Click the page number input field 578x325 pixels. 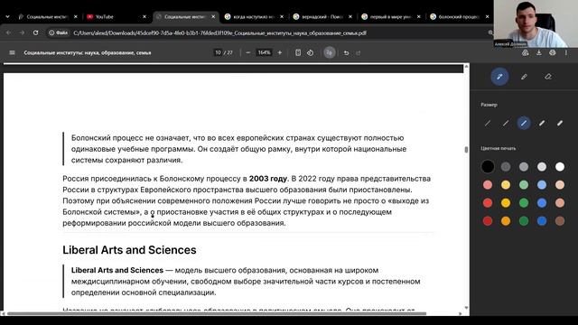(x=219, y=52)
